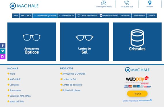The height and width of the screenshot is (107, 164).
Task: Click the email envelope icon
Action: click(x=104, y=3)
